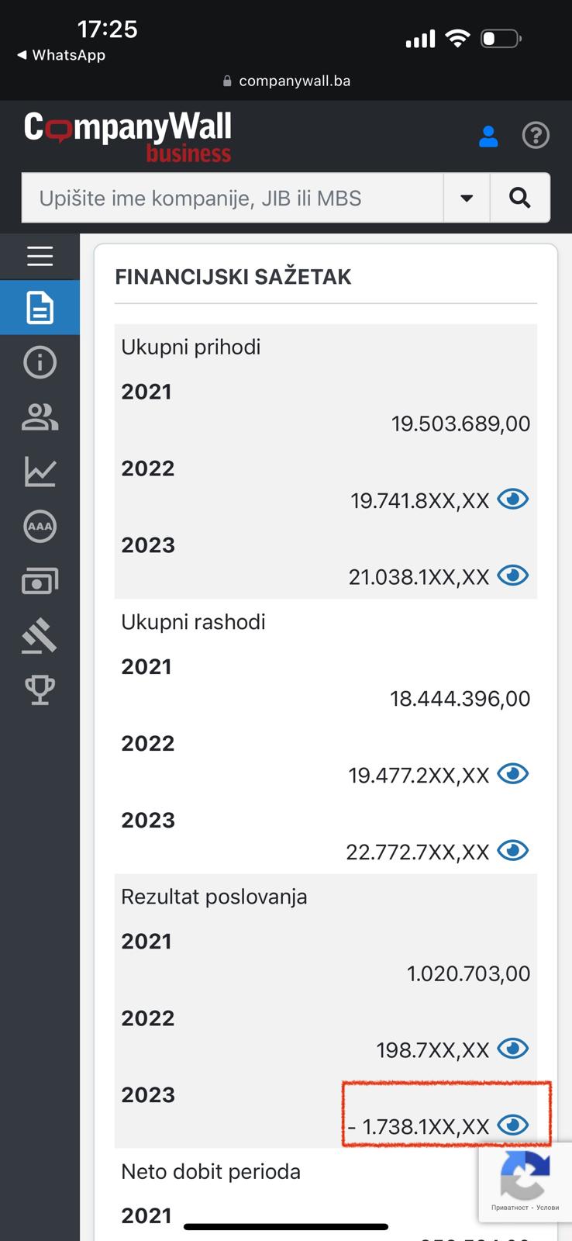Screen dimensions: 572x1241
Task: Open the trophy awards sidebar section
Action: [40, 690]
